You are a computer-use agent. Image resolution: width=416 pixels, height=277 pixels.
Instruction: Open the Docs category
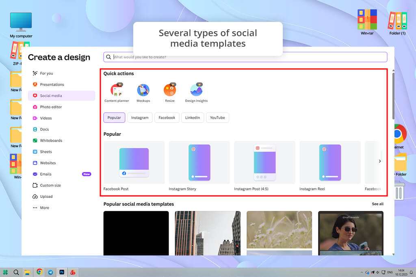(x=62, y=129)
